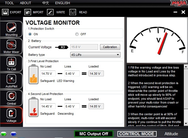Set Protection Switch to OFF

pyautogui.click(x=77, y=34)
